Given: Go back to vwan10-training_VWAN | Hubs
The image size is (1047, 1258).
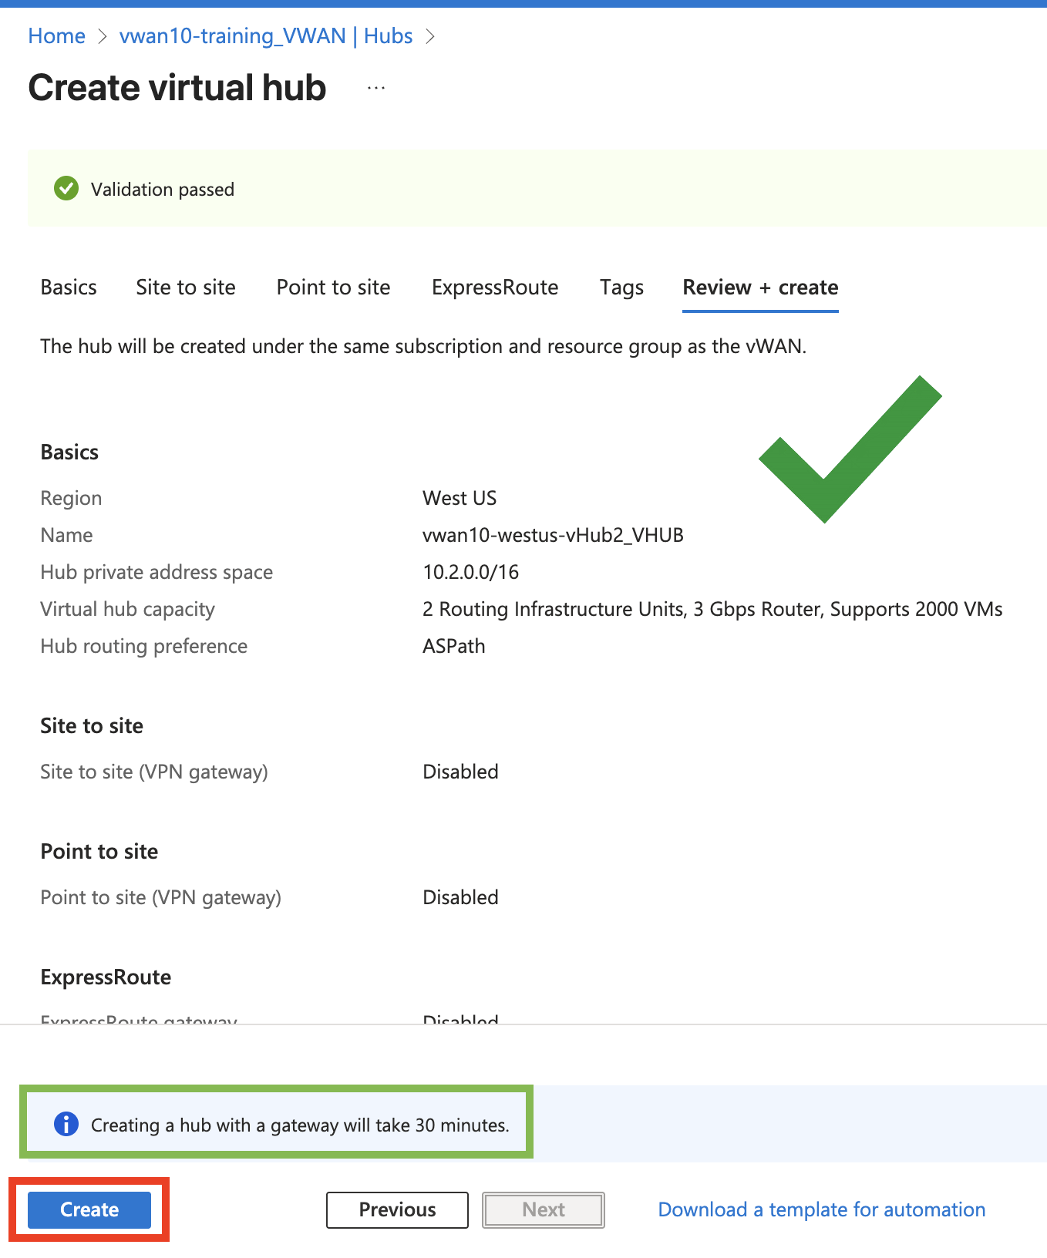Looking at the screenshot, I should [266, 36].
